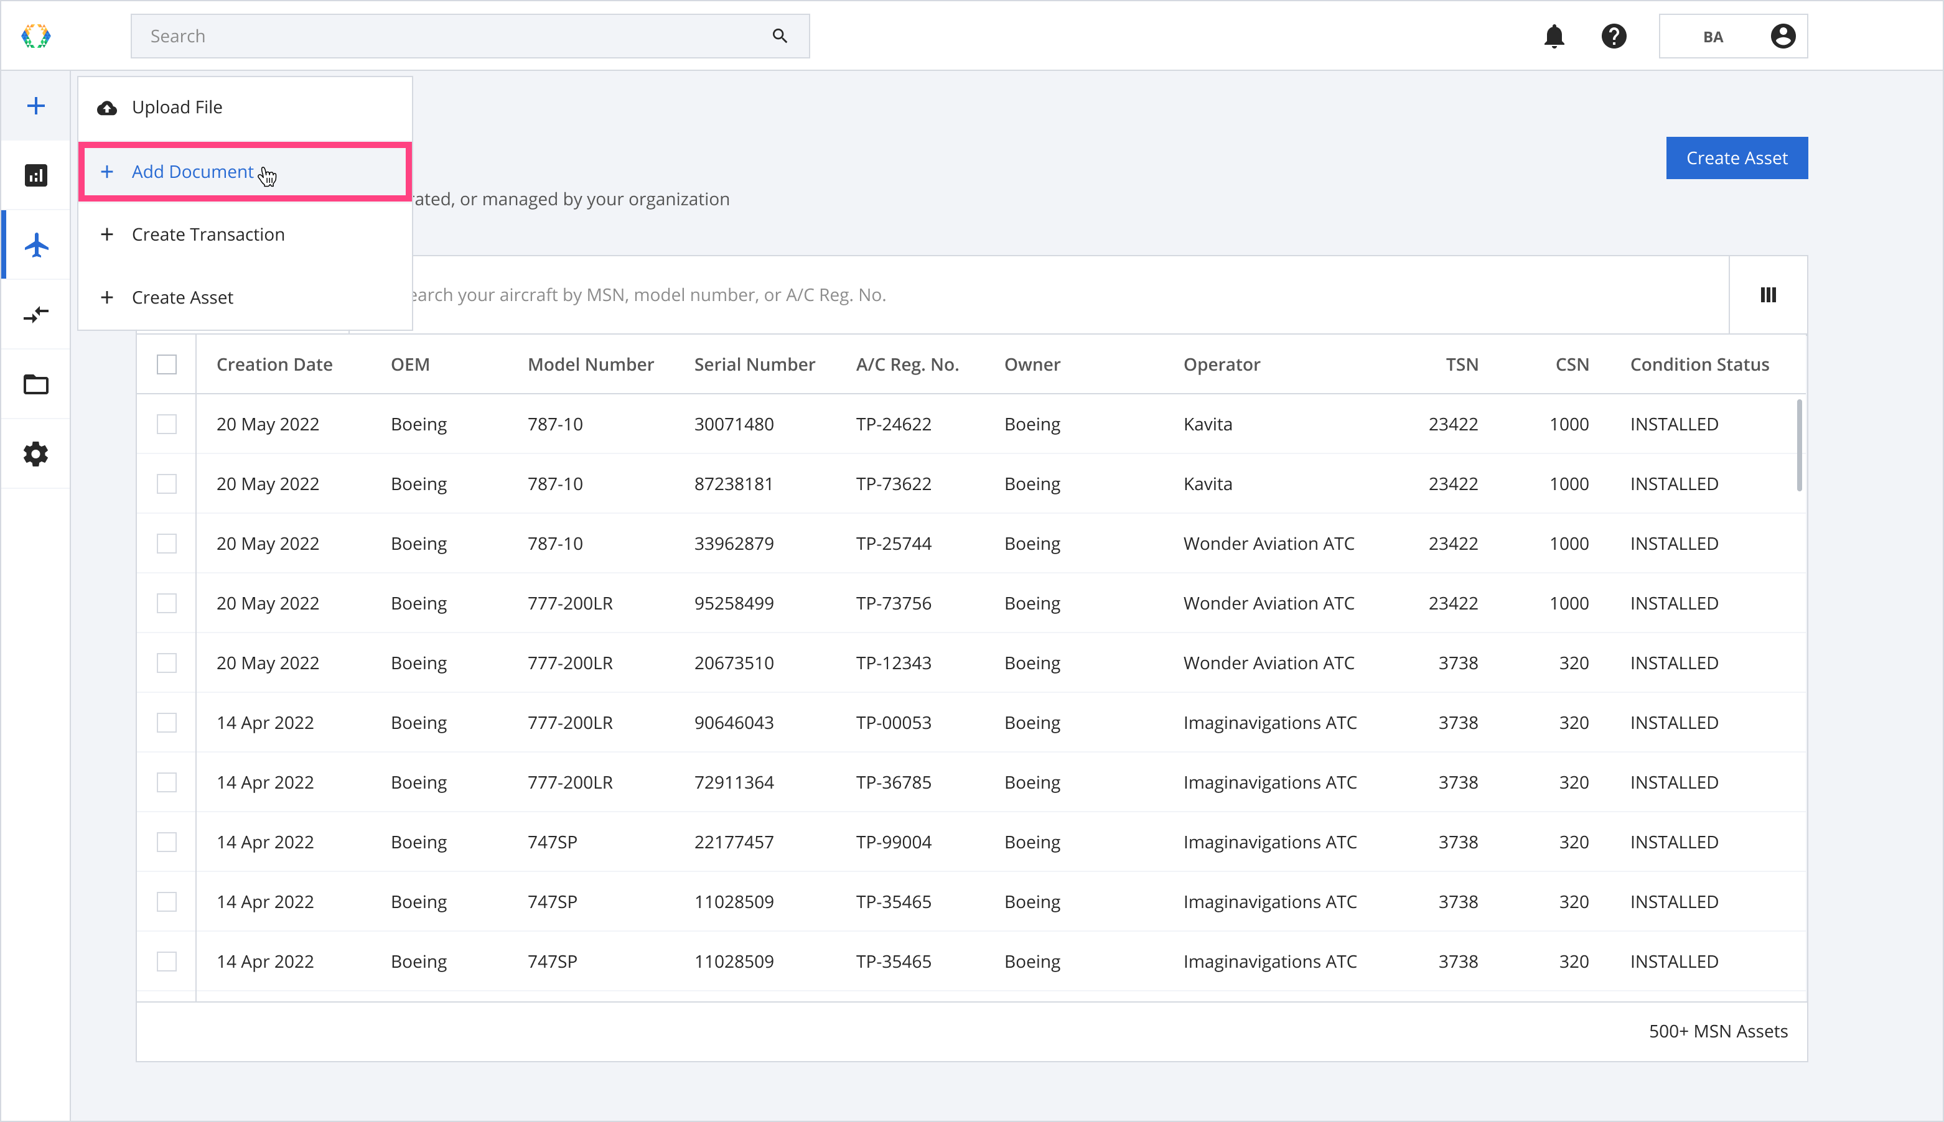Click the Search input field
This screenshot has width=1944, height=1122.
coord(467,36)
